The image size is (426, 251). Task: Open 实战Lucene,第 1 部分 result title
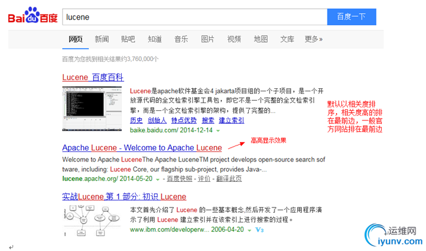(x=124, y=197)
